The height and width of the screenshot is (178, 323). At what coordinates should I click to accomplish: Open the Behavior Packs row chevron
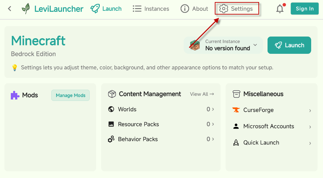point(213,139)
